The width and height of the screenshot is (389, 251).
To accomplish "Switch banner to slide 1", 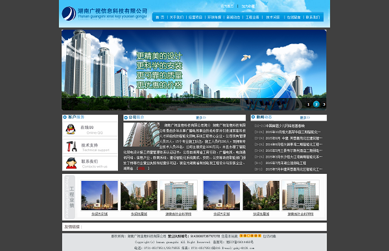I will pyautogui.click(x=309, y=104).
